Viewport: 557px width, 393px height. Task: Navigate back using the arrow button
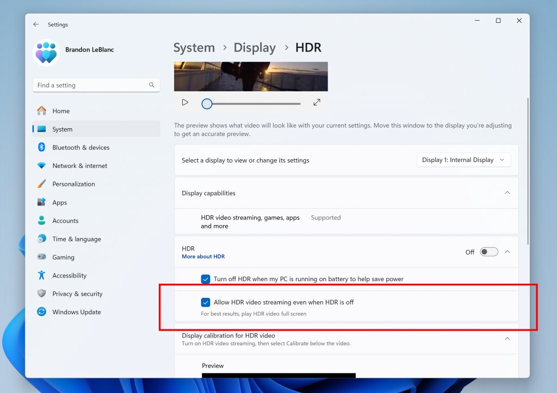[x=36, y=24]
